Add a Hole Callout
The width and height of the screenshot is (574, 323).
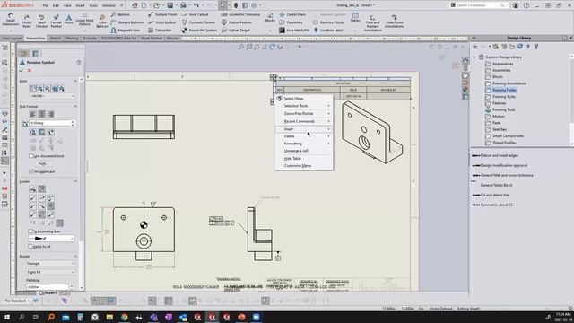click(x=195, y=14)
